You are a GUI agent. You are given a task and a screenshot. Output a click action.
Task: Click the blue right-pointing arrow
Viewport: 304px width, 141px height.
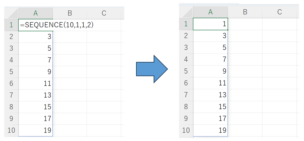152,69
